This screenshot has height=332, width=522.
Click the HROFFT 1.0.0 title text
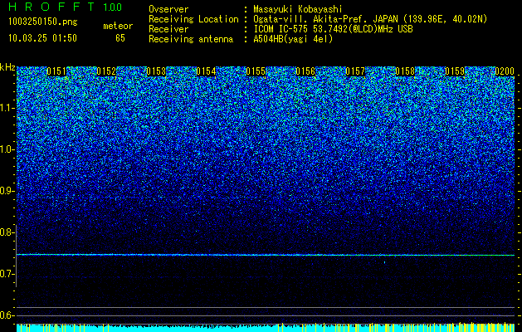[65, 7]
